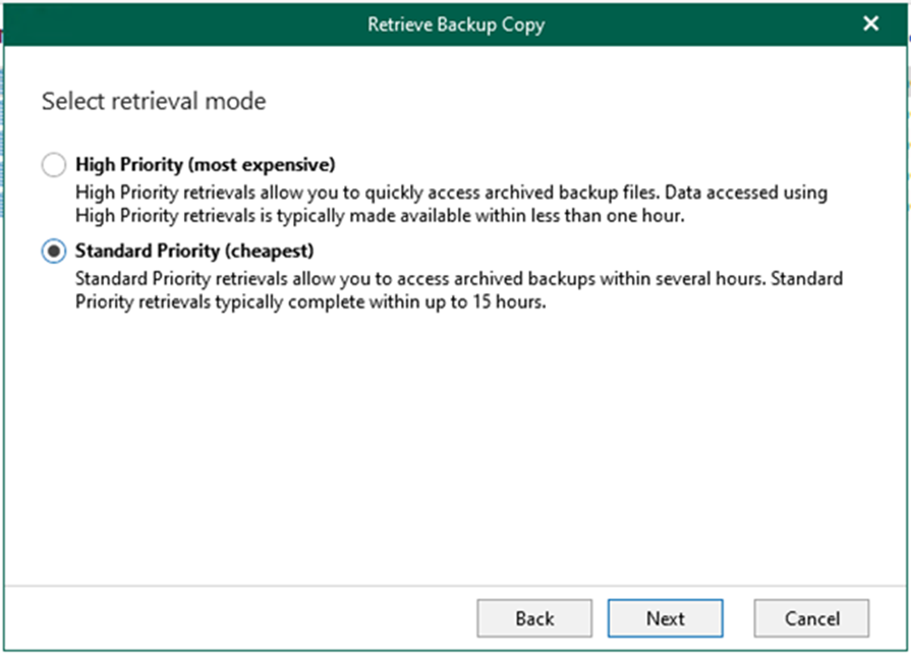The width and height of the screenshot is (911, 656).
Task: Go back with the Back button
Action: point(534,619)
